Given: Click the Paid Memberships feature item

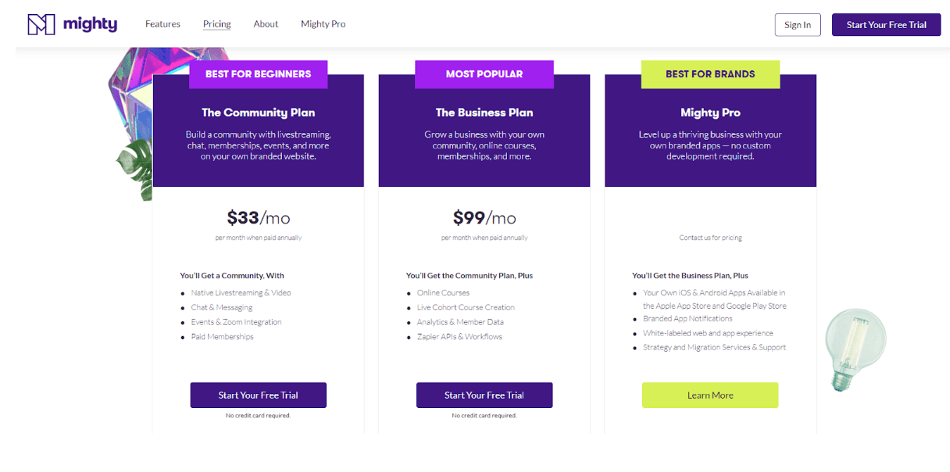Looking at the screenshot, I should [x=223, y=336].
